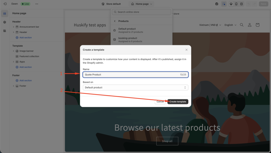Click the storefront search magnifier icon
Viewport: 271px width, 153px height.
click(x=242, y=25)
